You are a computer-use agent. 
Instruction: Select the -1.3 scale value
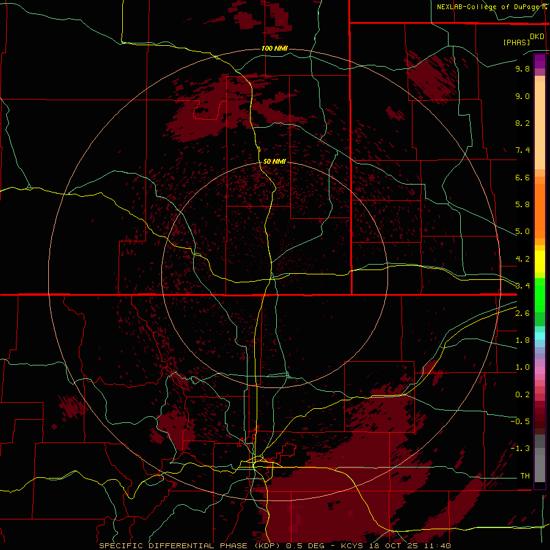(x=520, y=449)
